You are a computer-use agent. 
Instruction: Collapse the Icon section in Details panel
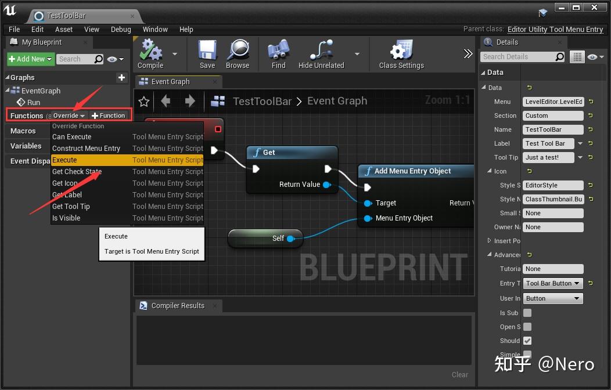491,171
